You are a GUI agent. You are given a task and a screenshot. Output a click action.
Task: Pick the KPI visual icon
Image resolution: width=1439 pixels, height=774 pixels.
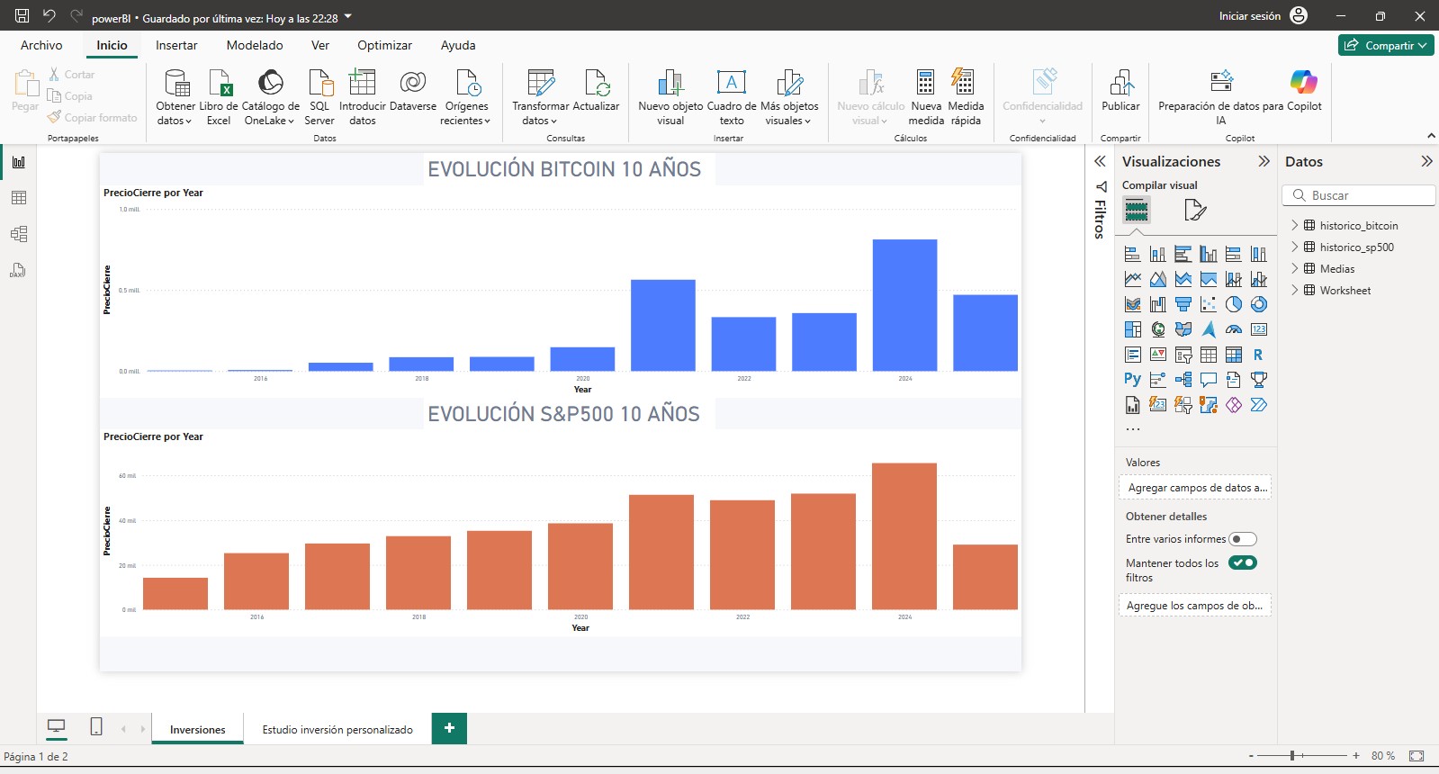coord(1158,355)
